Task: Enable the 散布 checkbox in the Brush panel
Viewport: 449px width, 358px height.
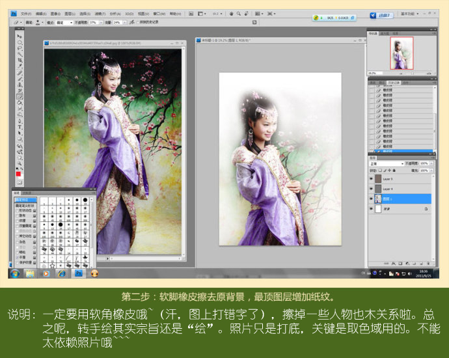Action: pos(17,215)
